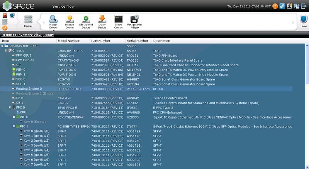The height and width of the screenshot is (169, 309).
Task: Select the Devices menu item
Action: point(28,21)
